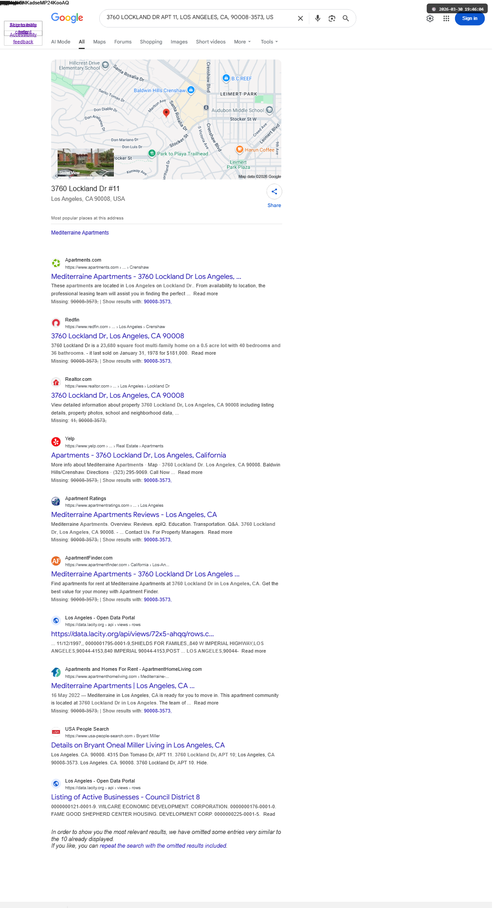
Task: Open search by image camera icon
Action: 332,18
